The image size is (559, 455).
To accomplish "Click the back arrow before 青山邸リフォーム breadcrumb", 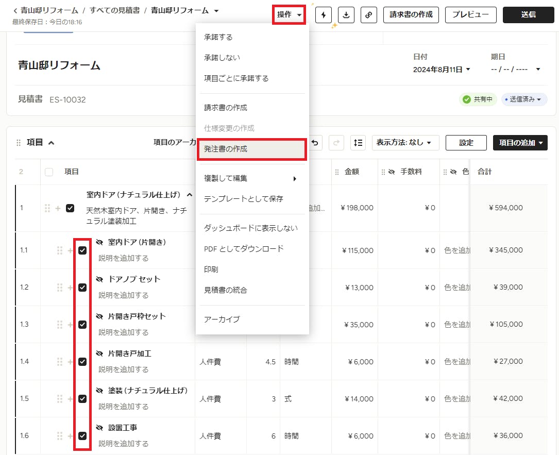I will coord(15,11).
